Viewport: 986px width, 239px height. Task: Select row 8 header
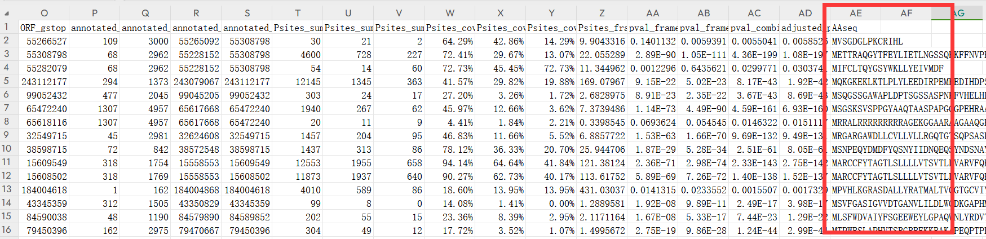tap(7, 122)
